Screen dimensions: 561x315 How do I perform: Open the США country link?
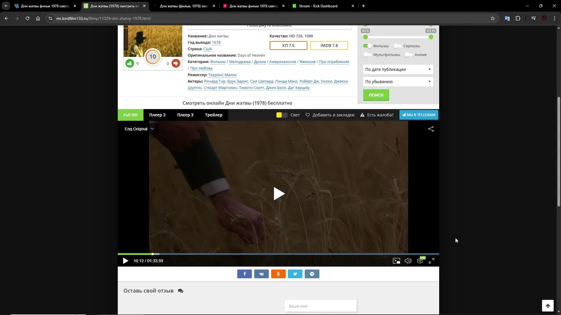tap(208, 49)
